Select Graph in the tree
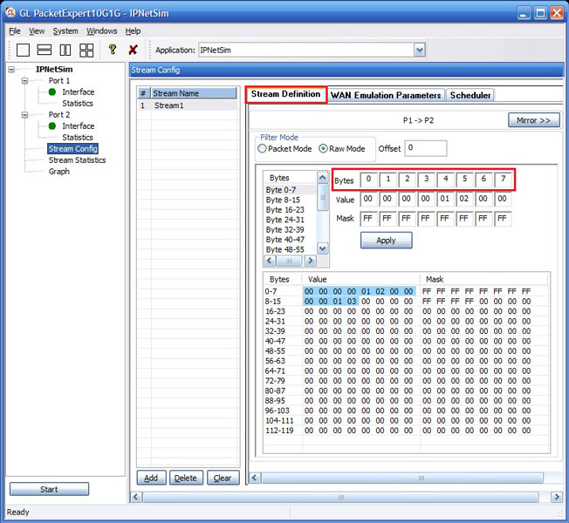569x523 pixels. (59, 172)
